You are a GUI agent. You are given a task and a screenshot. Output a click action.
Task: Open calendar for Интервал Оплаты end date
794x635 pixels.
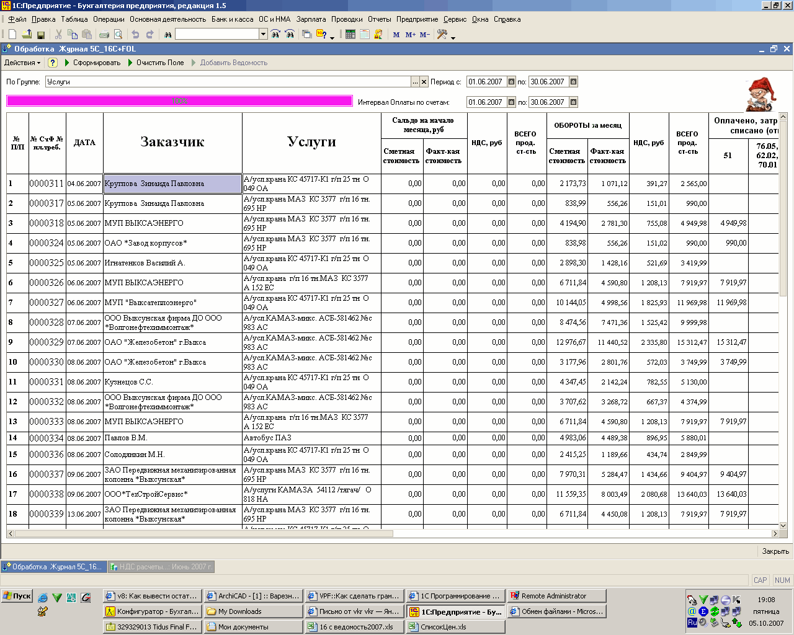(x=574, y=102)
